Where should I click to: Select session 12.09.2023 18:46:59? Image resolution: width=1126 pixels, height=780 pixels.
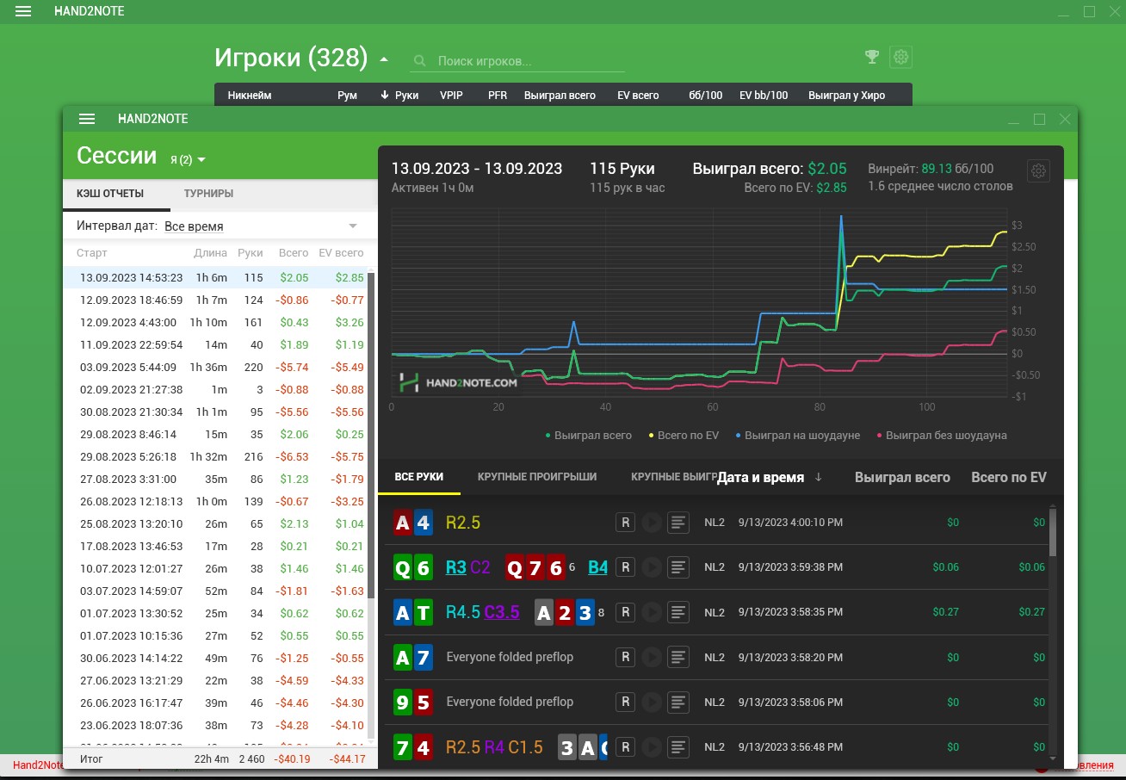click(214, 300)
